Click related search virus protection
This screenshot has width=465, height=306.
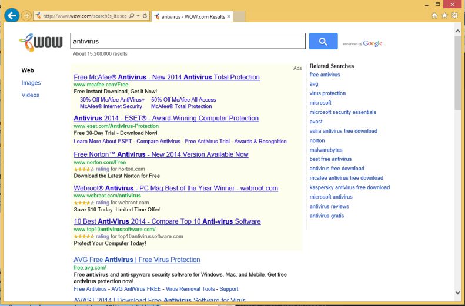[327, 93]
